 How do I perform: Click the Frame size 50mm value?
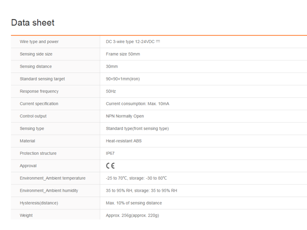123,54
